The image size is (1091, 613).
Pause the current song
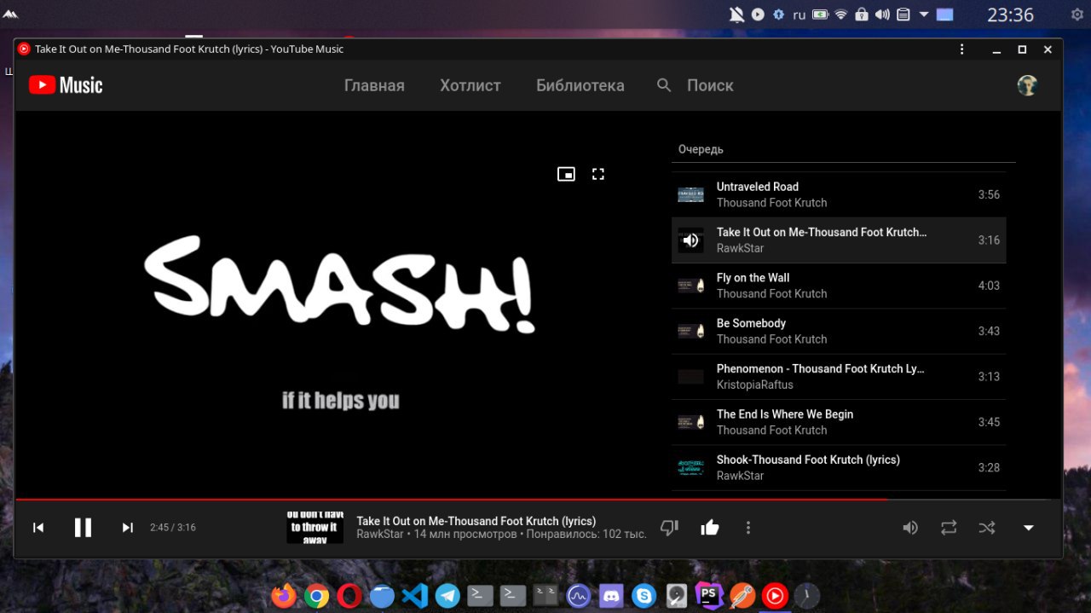(83, 528)
